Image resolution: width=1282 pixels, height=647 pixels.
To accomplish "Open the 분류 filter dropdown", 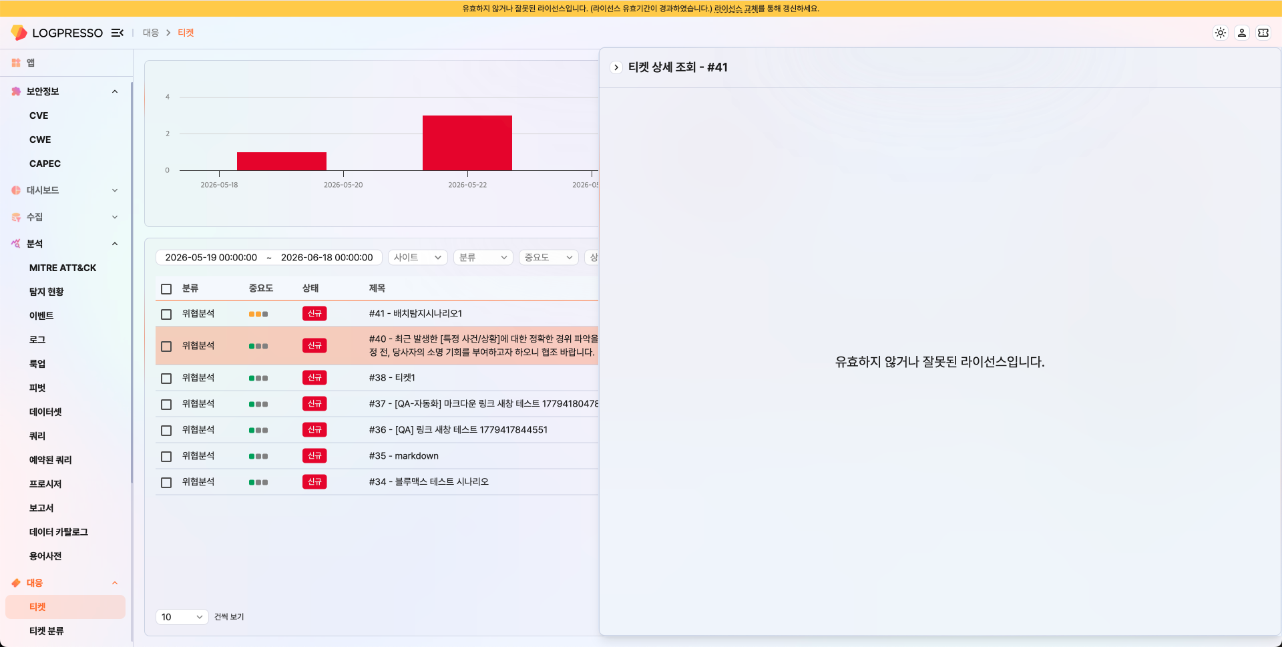I will pyautogui.click(x=483, y=257).
